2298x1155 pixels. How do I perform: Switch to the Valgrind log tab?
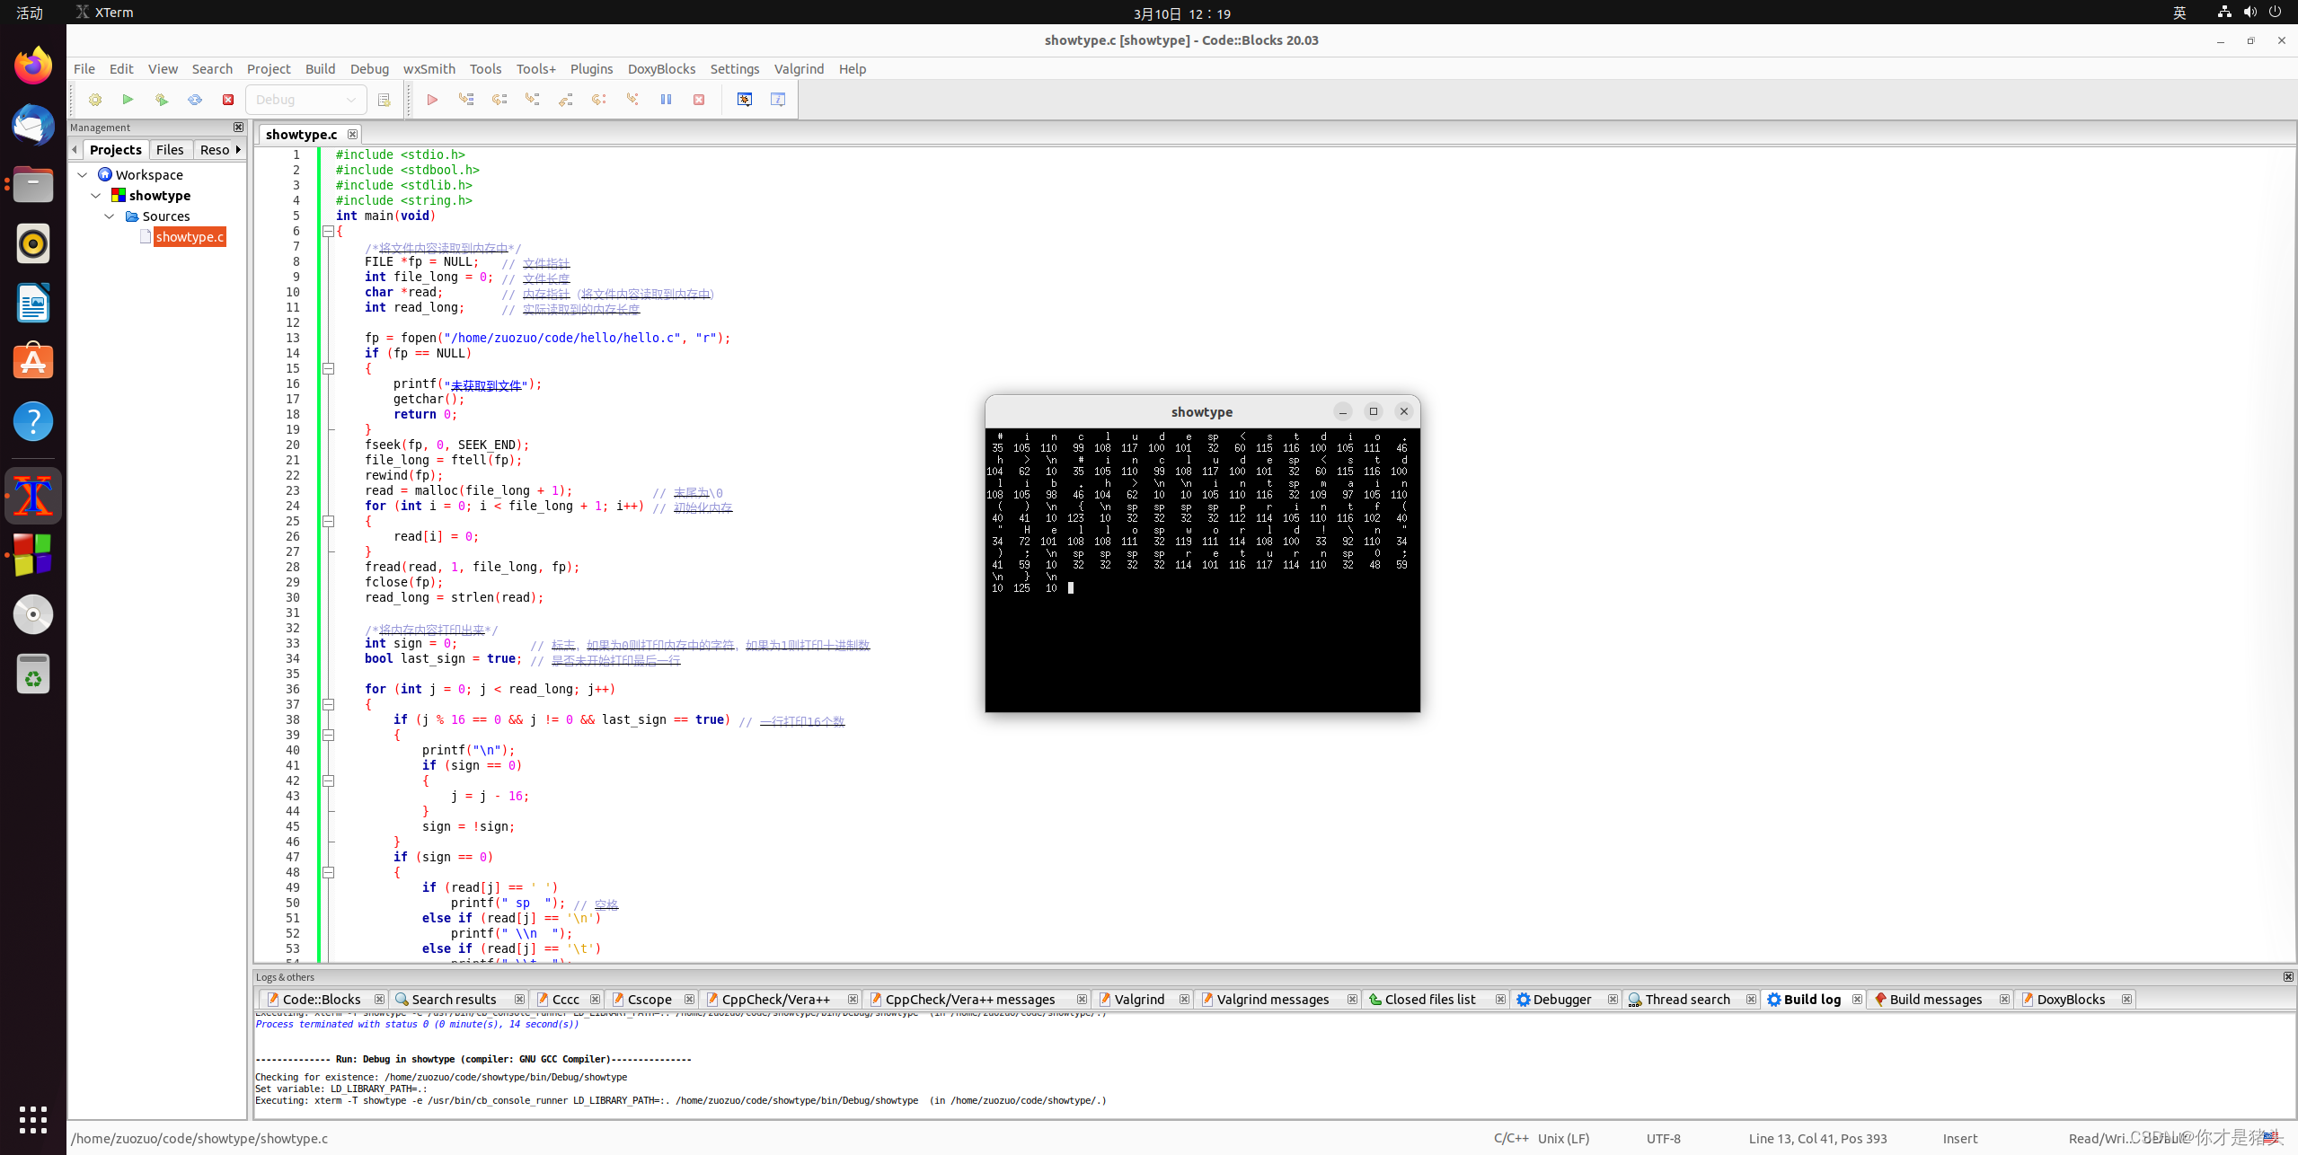point(1138,999)
